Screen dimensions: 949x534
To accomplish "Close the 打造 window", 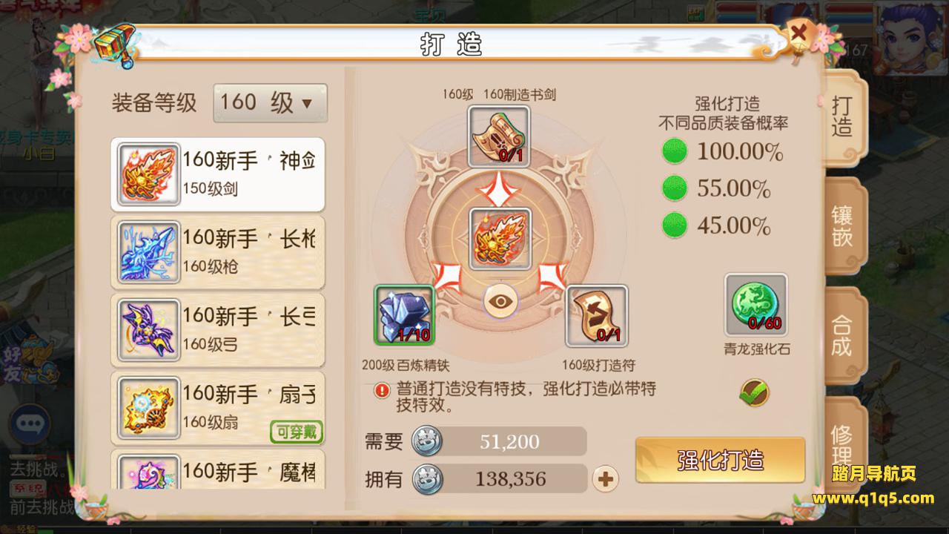I will 798,33.
